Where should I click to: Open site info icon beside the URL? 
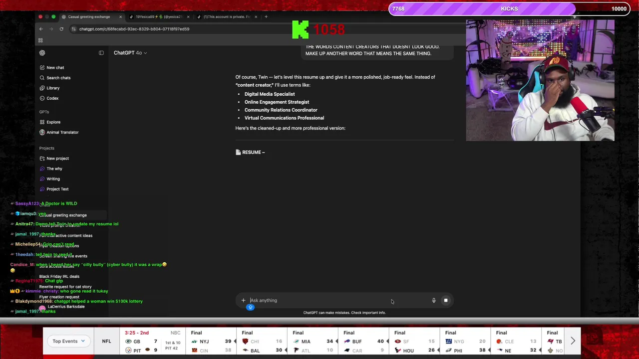73,29
